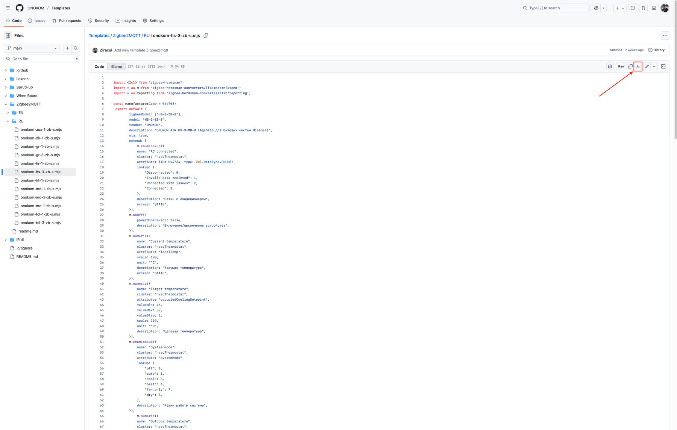
Task: Open the Raw file view
Action: (x=621, y=67)
